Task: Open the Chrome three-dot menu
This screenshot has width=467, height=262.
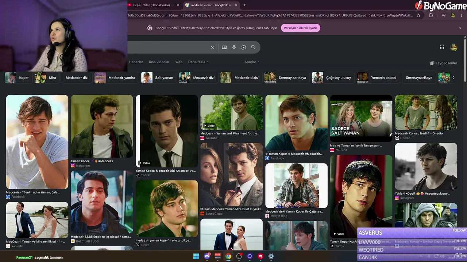Action: (x=462, y=15)
